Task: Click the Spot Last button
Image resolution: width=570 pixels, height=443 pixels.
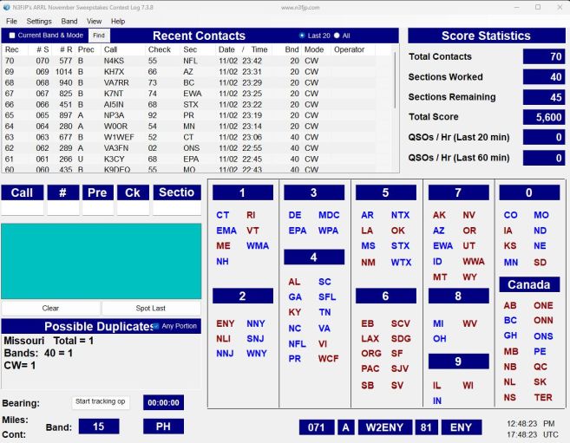Action: coord(152,308)
